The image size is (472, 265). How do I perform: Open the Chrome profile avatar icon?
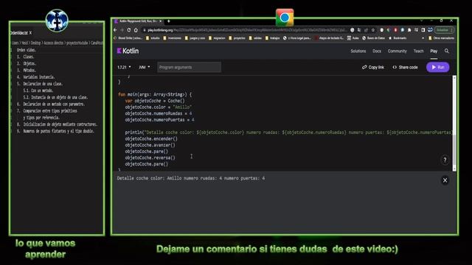point(430,30)
